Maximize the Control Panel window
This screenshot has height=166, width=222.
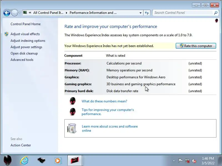[205, 5]
